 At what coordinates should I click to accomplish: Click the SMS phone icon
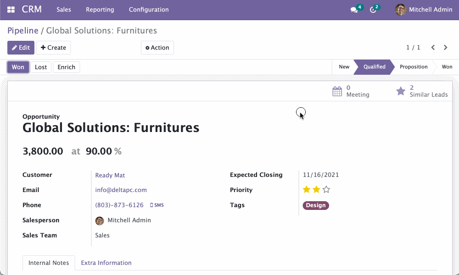point(152,205)
